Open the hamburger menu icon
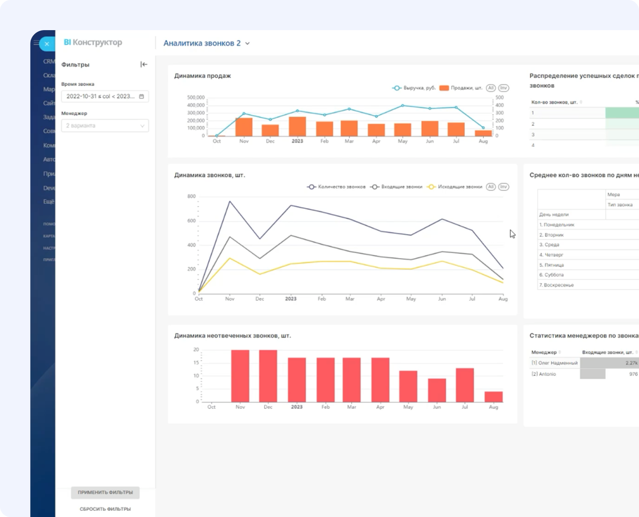 pos(36,43)
